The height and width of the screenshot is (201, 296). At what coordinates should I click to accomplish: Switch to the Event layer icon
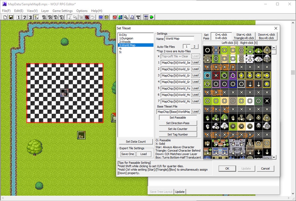tap(36, 17)
